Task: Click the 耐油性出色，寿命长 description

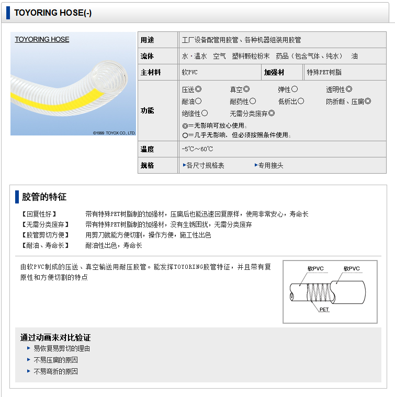Action: click(114, 245)
